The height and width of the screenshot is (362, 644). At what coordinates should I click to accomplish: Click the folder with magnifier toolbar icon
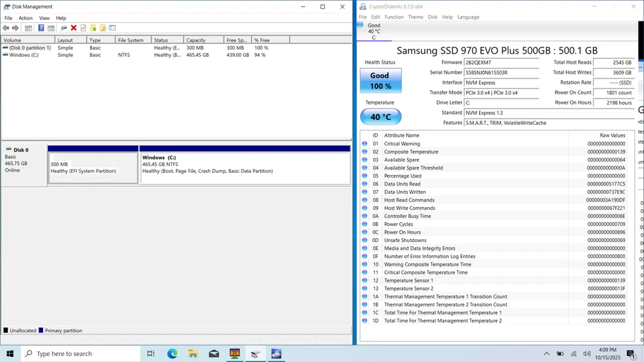pyautogui.click(x=103, y=28)
